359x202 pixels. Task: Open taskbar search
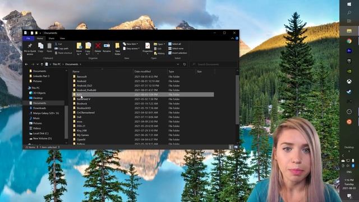click(x=349, y=12)
